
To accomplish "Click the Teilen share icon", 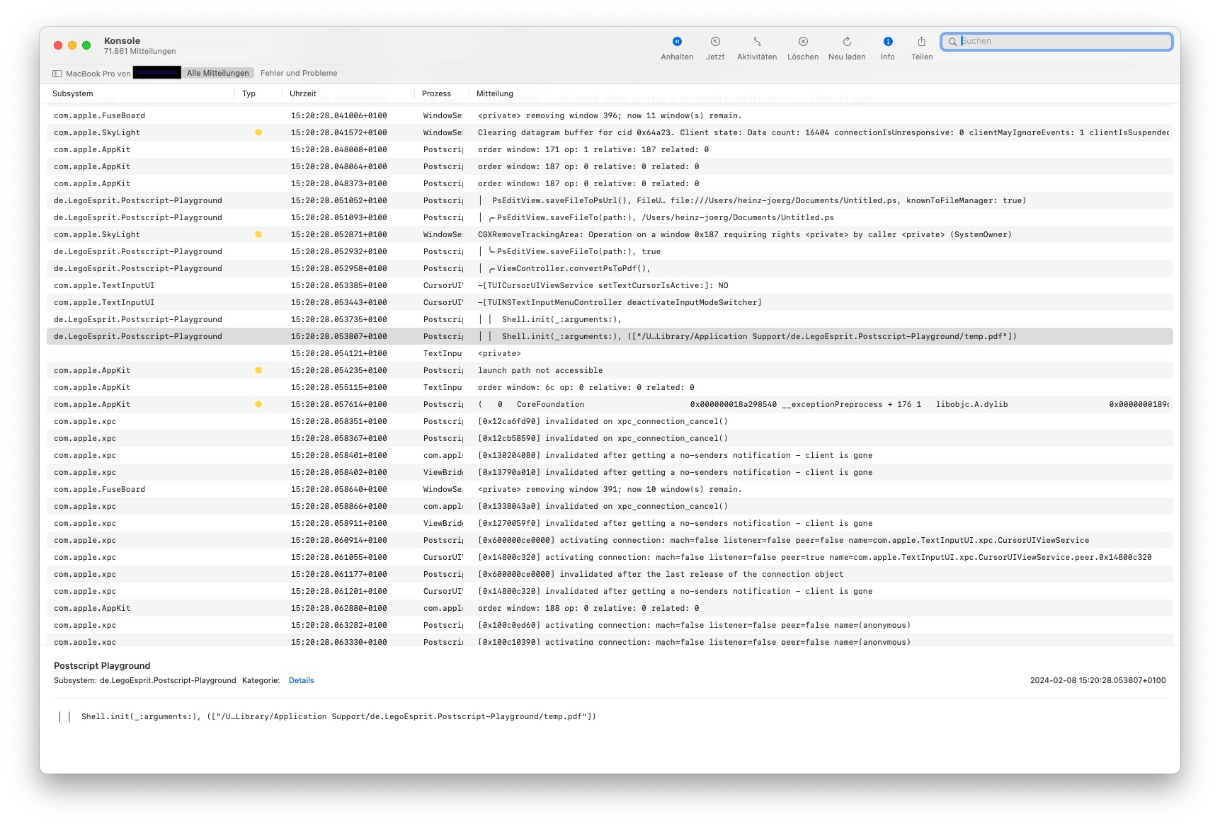I will tap(921, 42).
